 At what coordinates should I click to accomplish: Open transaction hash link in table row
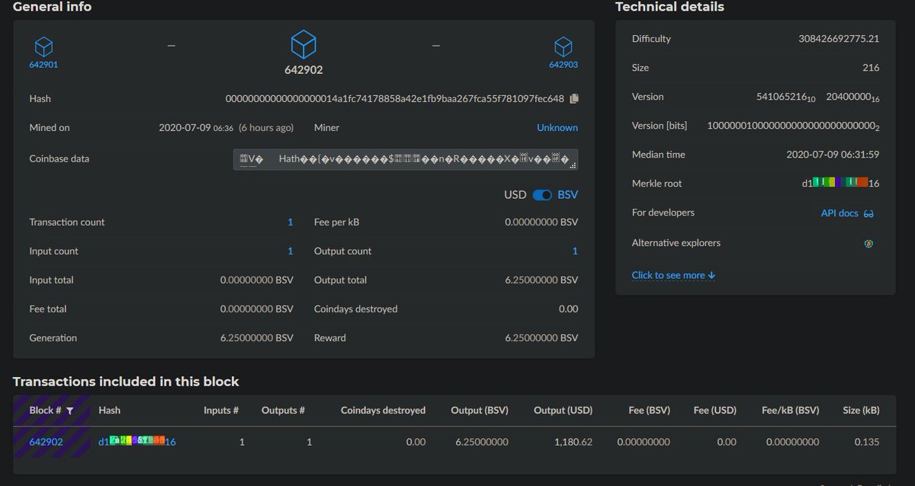[137, 442]
